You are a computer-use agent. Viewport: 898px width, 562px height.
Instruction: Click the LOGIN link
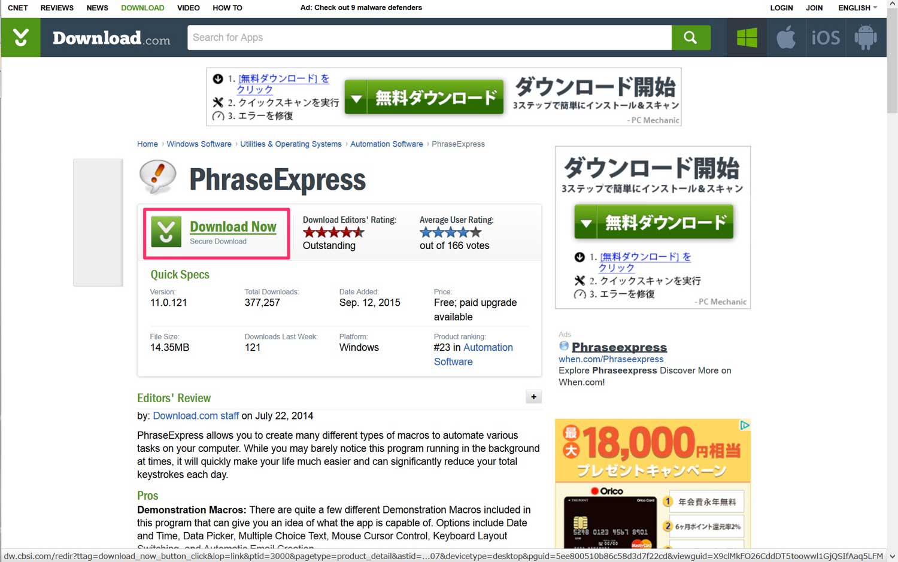(x=781, y=8)
